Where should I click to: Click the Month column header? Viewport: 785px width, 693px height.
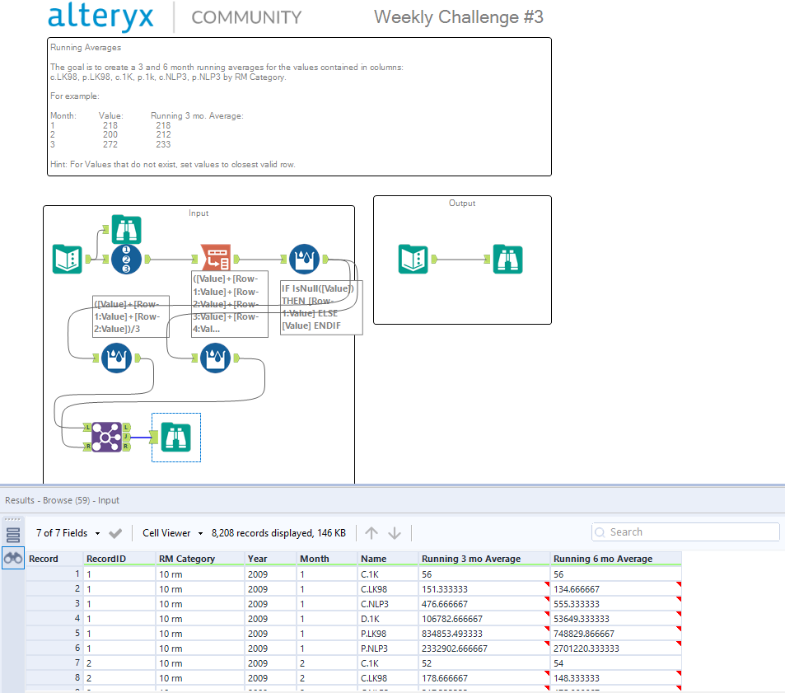[x=327, y=559]
